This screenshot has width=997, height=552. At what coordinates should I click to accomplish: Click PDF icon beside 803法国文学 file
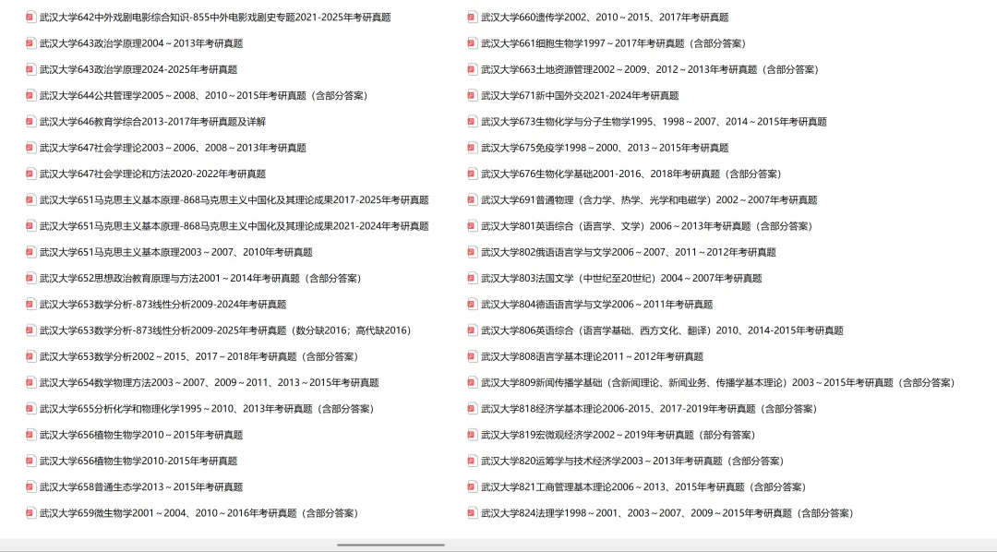coord(473,278)
